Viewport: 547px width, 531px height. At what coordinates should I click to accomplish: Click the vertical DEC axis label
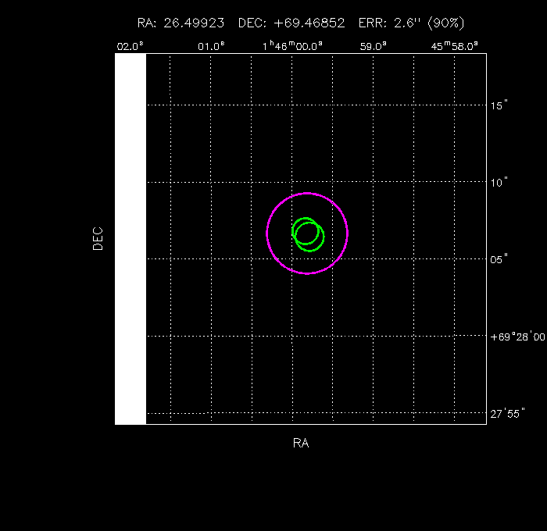pos(98,238)
